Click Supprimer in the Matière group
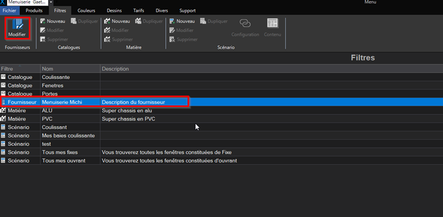Image resolution: width=443 pixels, height=217 pixels. coord(118,40)
